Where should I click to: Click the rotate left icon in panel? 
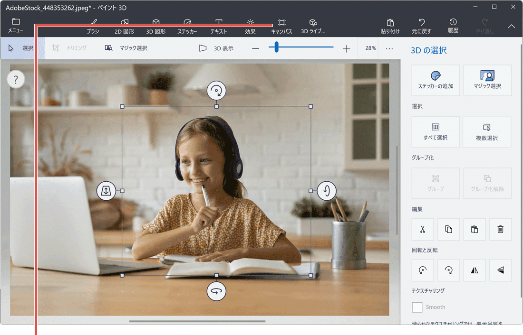click(423, 270)
